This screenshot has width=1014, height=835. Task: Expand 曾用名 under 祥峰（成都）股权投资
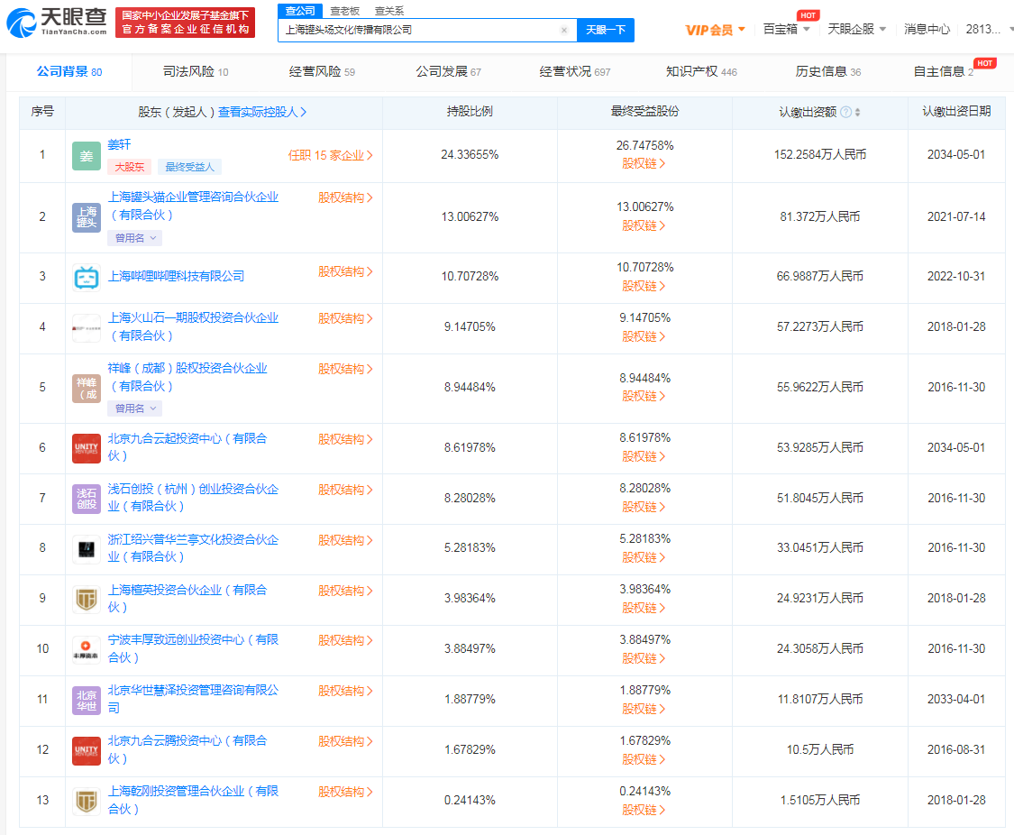click(x=134, y=408)
